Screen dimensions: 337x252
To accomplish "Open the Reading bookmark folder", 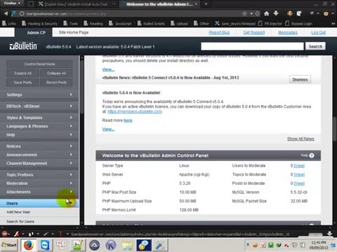I will pyautogui.click(x=93, y=24).
